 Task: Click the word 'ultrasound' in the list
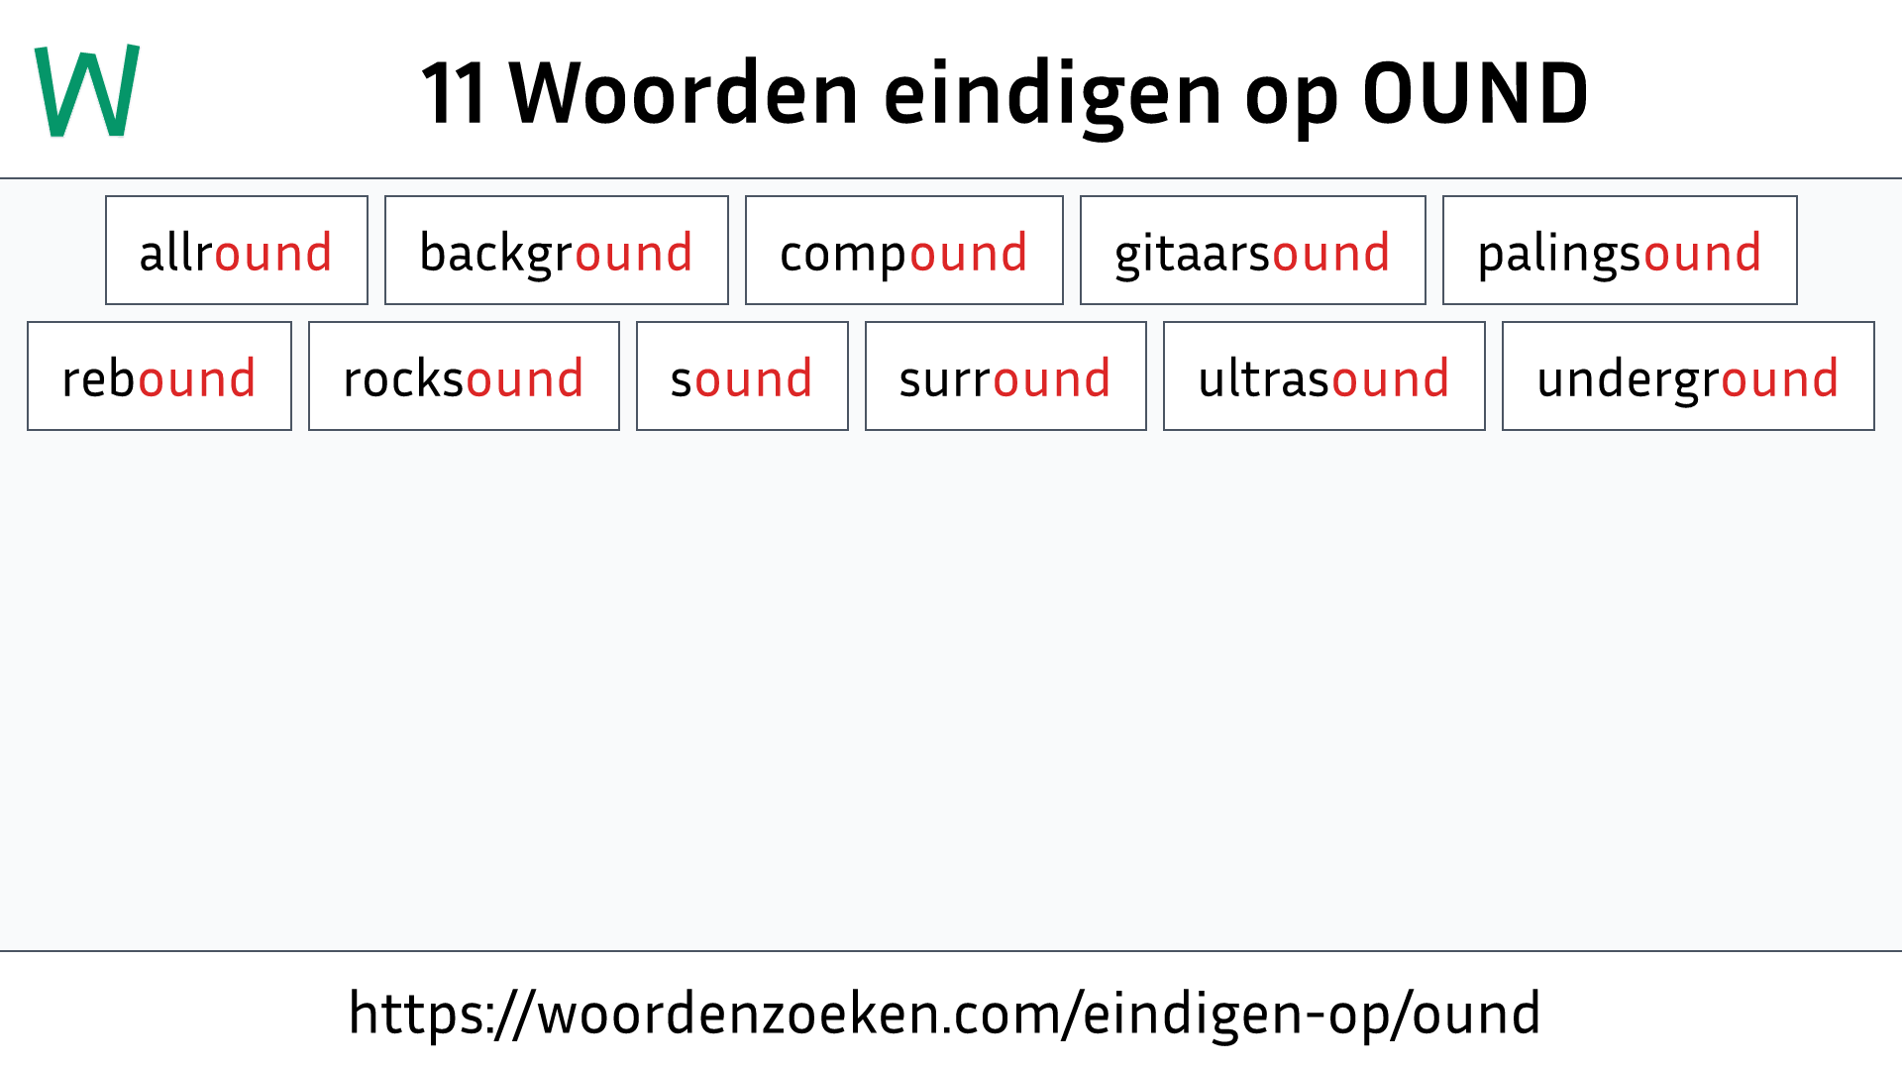(x=1323, y=377)
